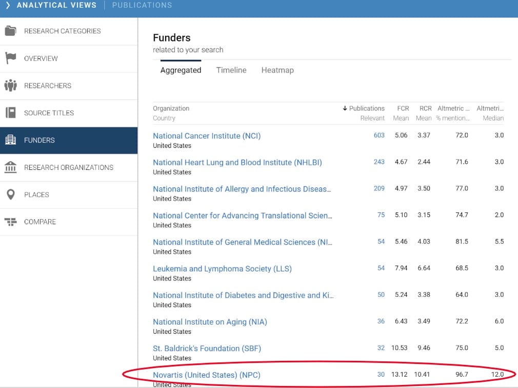Image resolution: width=518 pixels, height=388 pixels.
Task: Select the Aggregated tab
Action: [x=181, y=70]
